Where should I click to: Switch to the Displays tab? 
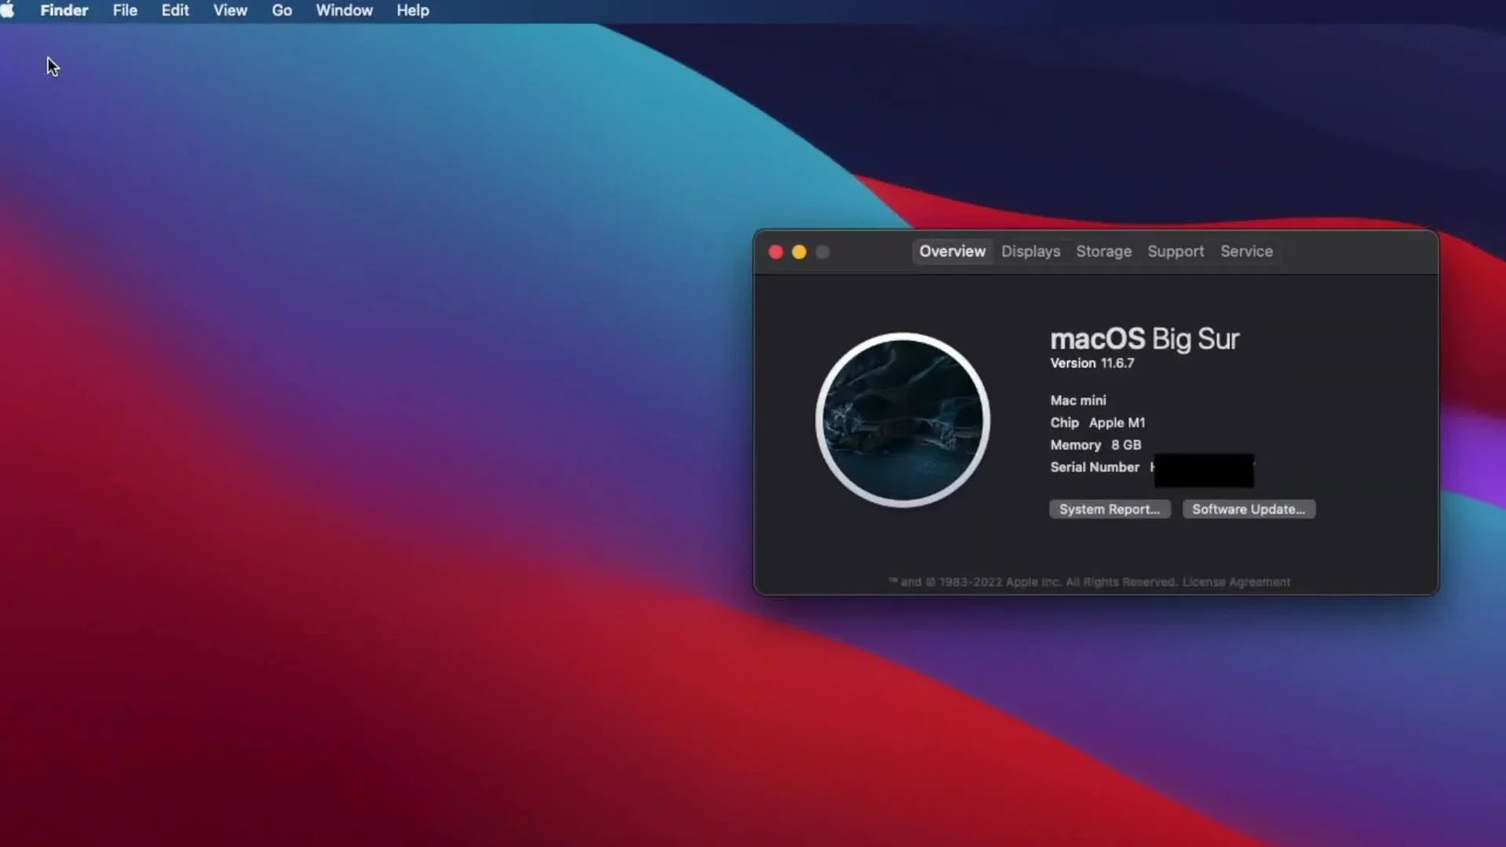pos(1031,251)
